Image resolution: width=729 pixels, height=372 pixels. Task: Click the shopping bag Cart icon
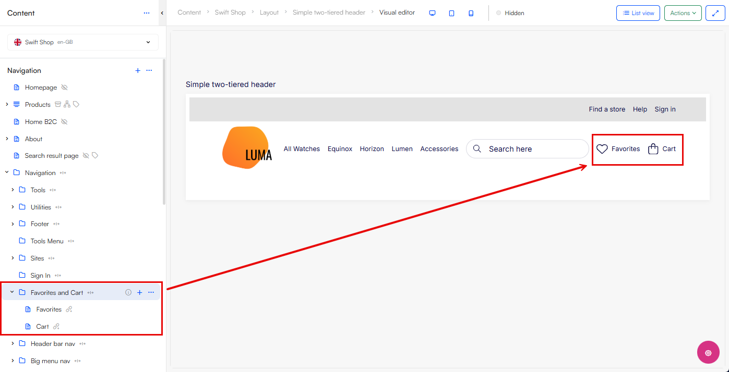(653, 149)
